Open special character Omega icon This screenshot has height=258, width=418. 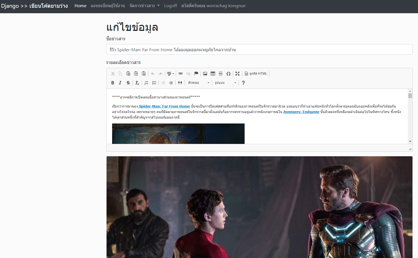pos(228,74)
